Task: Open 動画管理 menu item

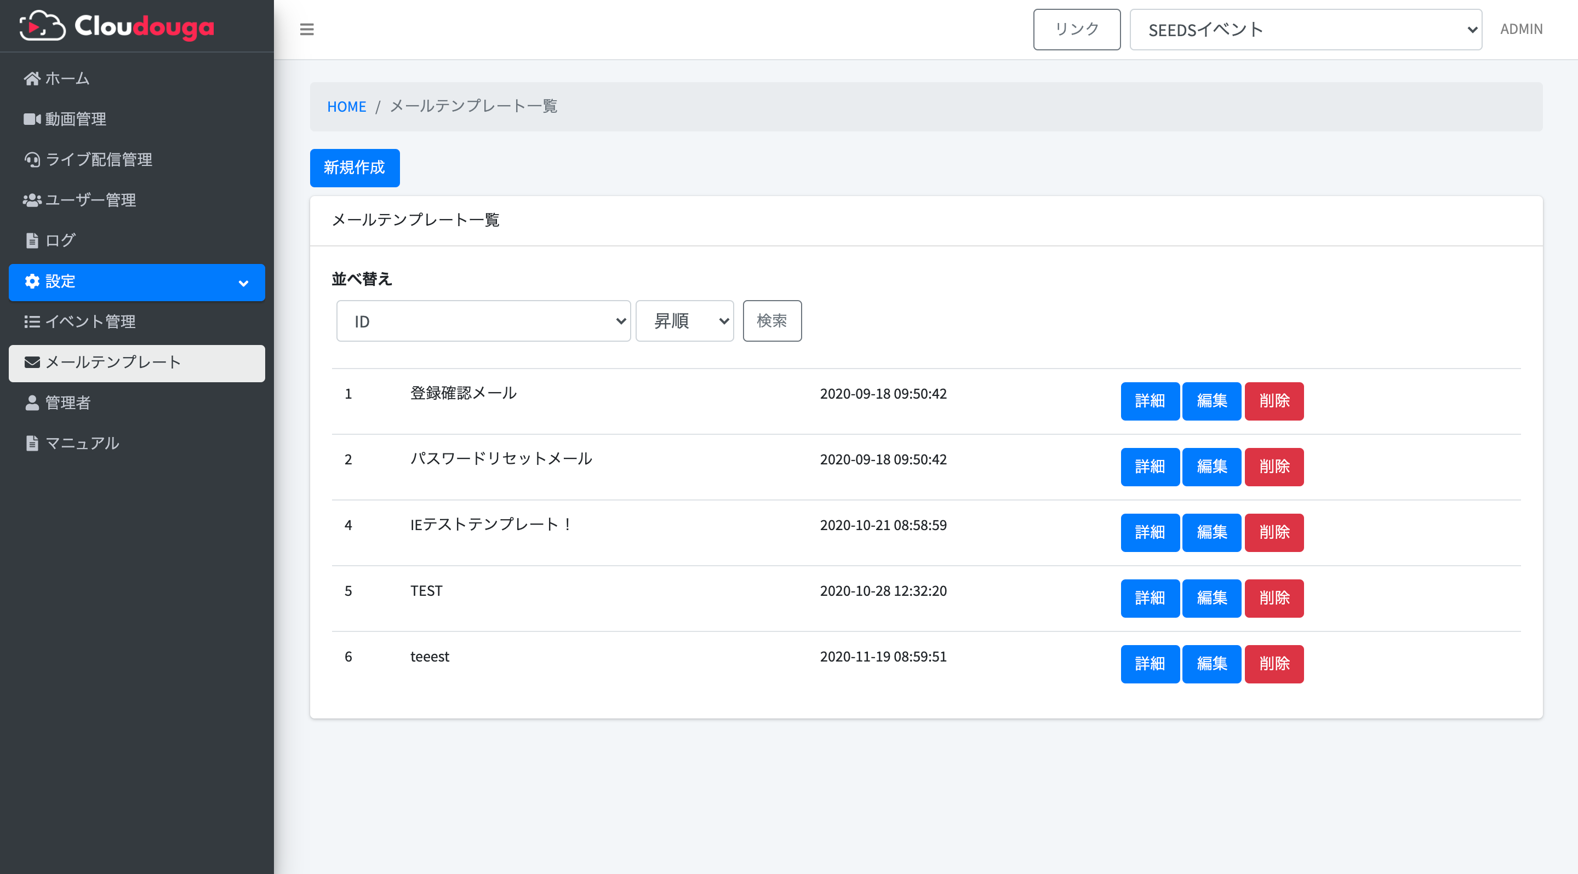Action: (x=136, y=119)
